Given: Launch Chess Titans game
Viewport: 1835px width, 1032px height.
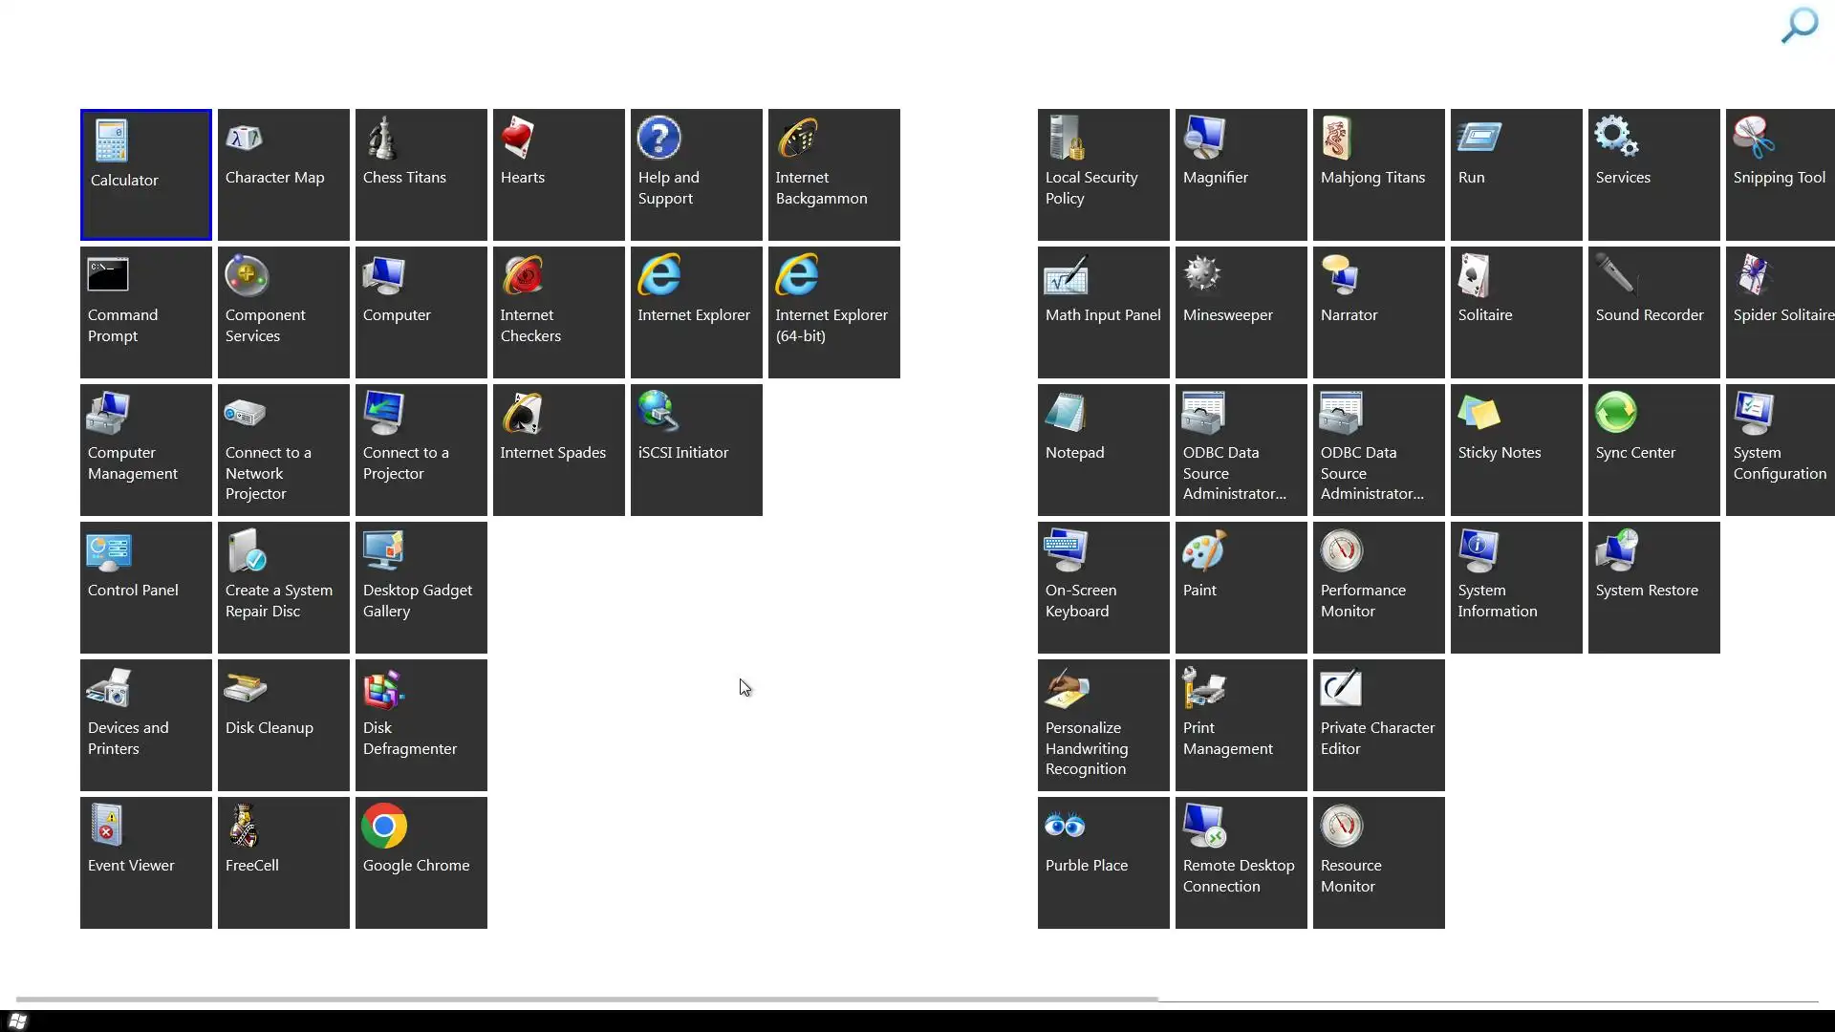Looking at the screenshot, I should click(x=421, y=174).
